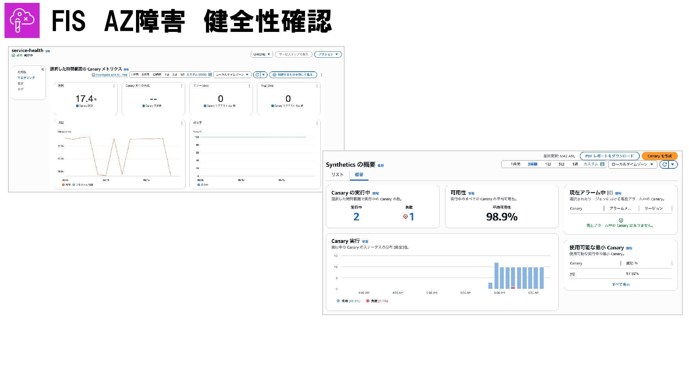Open kebab menu on 障害 (5xx) card
The height and width of the screenshot is (387, 689).
317,86
